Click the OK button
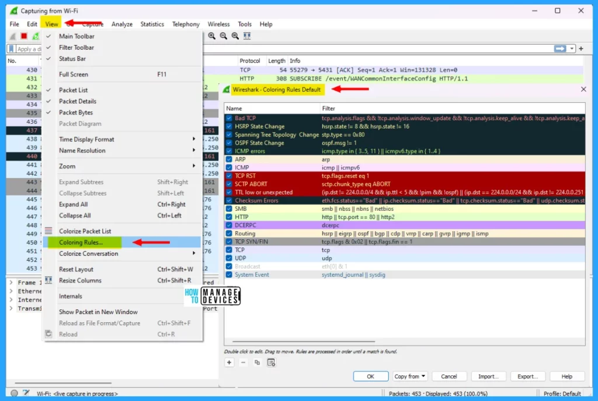 371,376
